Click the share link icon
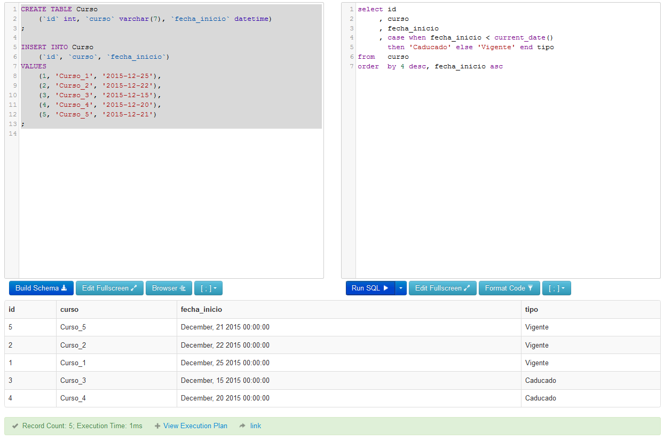 pos(242,426)
